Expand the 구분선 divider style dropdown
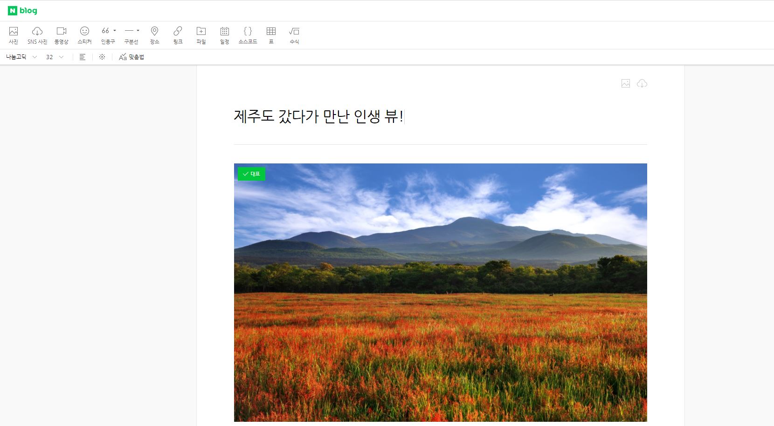This screenshot has width=774, height=426. pyautogui.click(x=138, y=31)
